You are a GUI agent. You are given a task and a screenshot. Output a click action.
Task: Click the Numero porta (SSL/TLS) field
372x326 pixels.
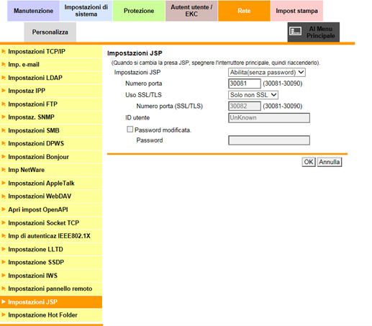pyautogui.click(x=245, y=106)
